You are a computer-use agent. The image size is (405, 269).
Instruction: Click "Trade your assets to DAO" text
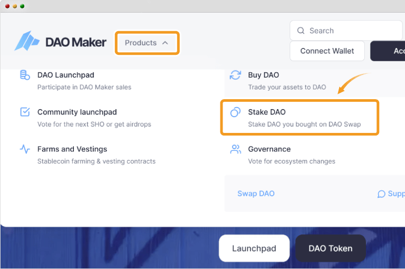(287, 87)
